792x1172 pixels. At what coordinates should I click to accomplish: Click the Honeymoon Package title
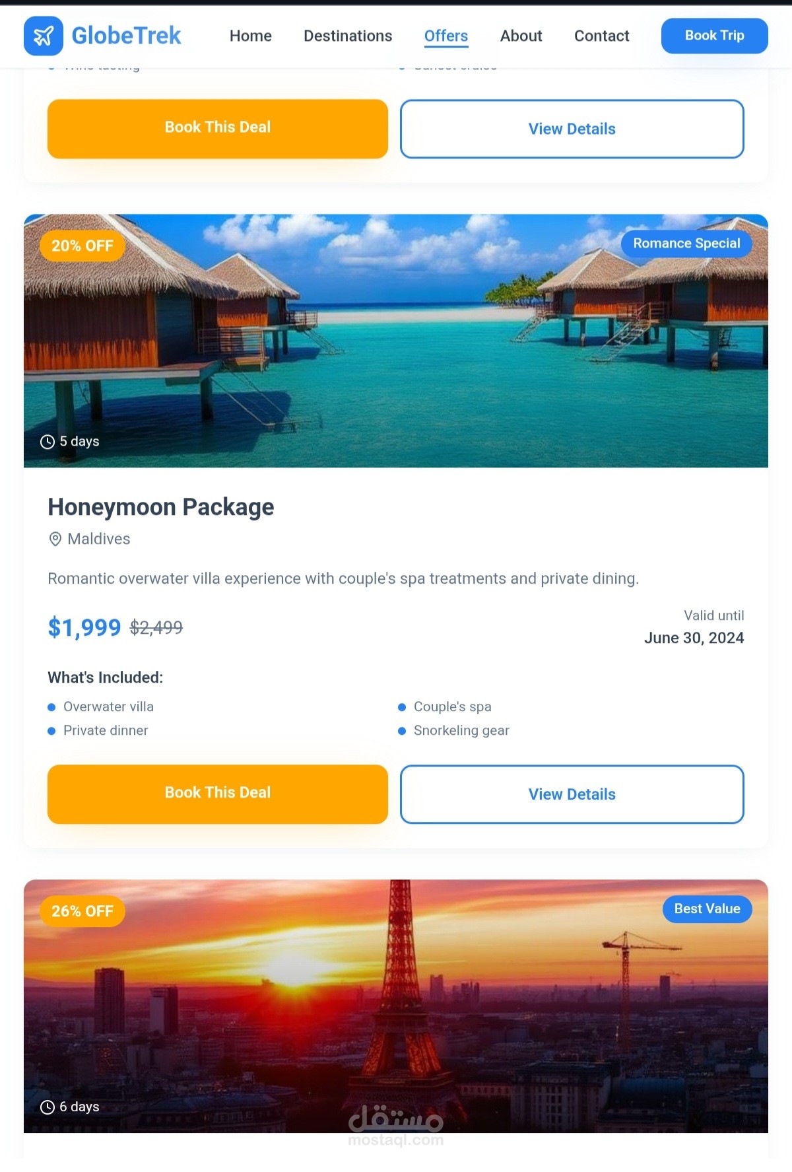coord(161,507)
